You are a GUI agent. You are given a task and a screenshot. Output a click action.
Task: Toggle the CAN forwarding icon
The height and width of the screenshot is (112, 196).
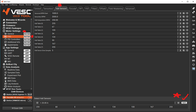click(x=193, y=69)
